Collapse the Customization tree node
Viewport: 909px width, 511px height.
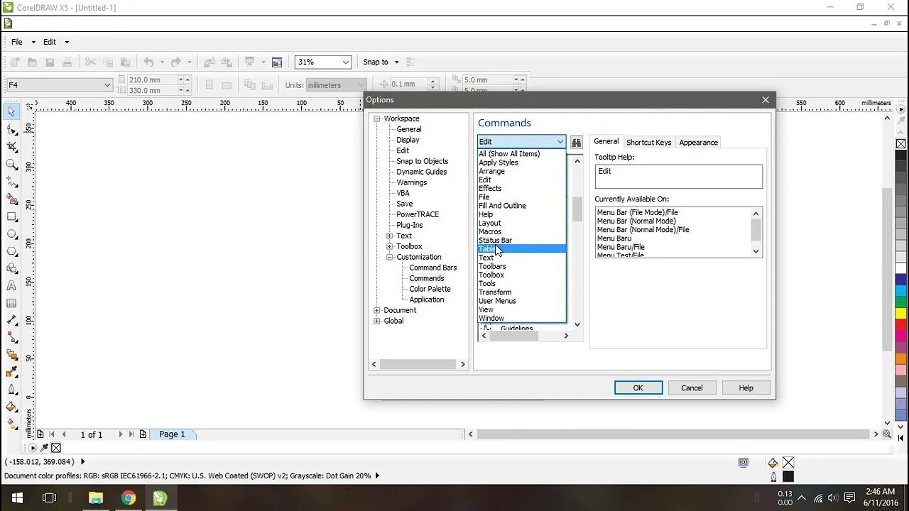[390, 257]
